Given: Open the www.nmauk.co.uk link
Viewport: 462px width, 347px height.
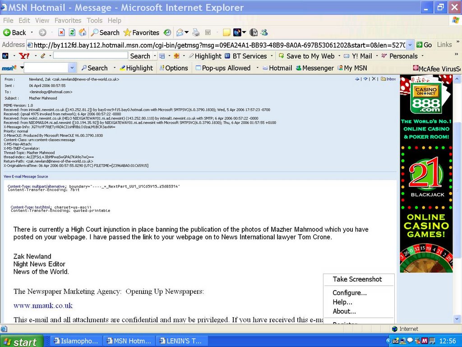Looking at the screenshot, I should coord(43,305).
